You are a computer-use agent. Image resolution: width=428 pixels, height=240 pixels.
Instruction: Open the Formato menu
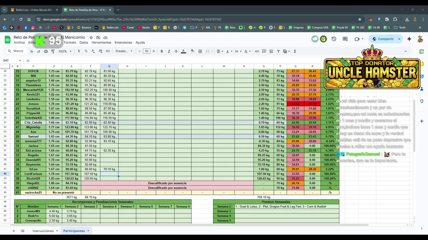pyautogui.click(x=70, y=43)
